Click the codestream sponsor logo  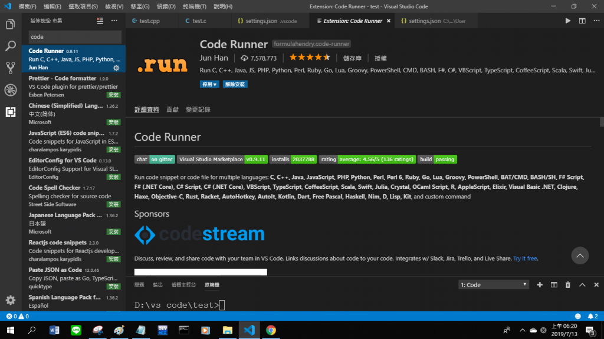[199, 234]
